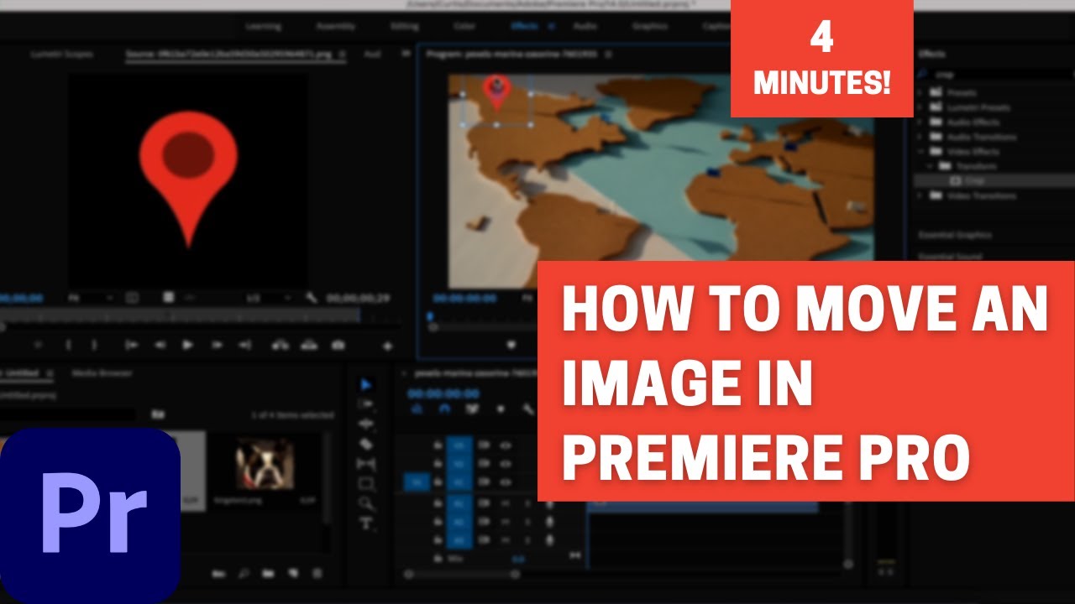Click Mark In in Source monitor
Viewport: 1075px width, 604px height.
click(69, 345)
